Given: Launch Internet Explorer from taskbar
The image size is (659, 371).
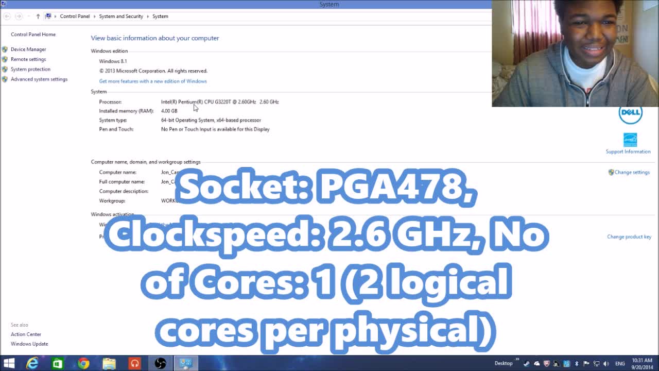Looking at the screenshot, I should 32,364.
